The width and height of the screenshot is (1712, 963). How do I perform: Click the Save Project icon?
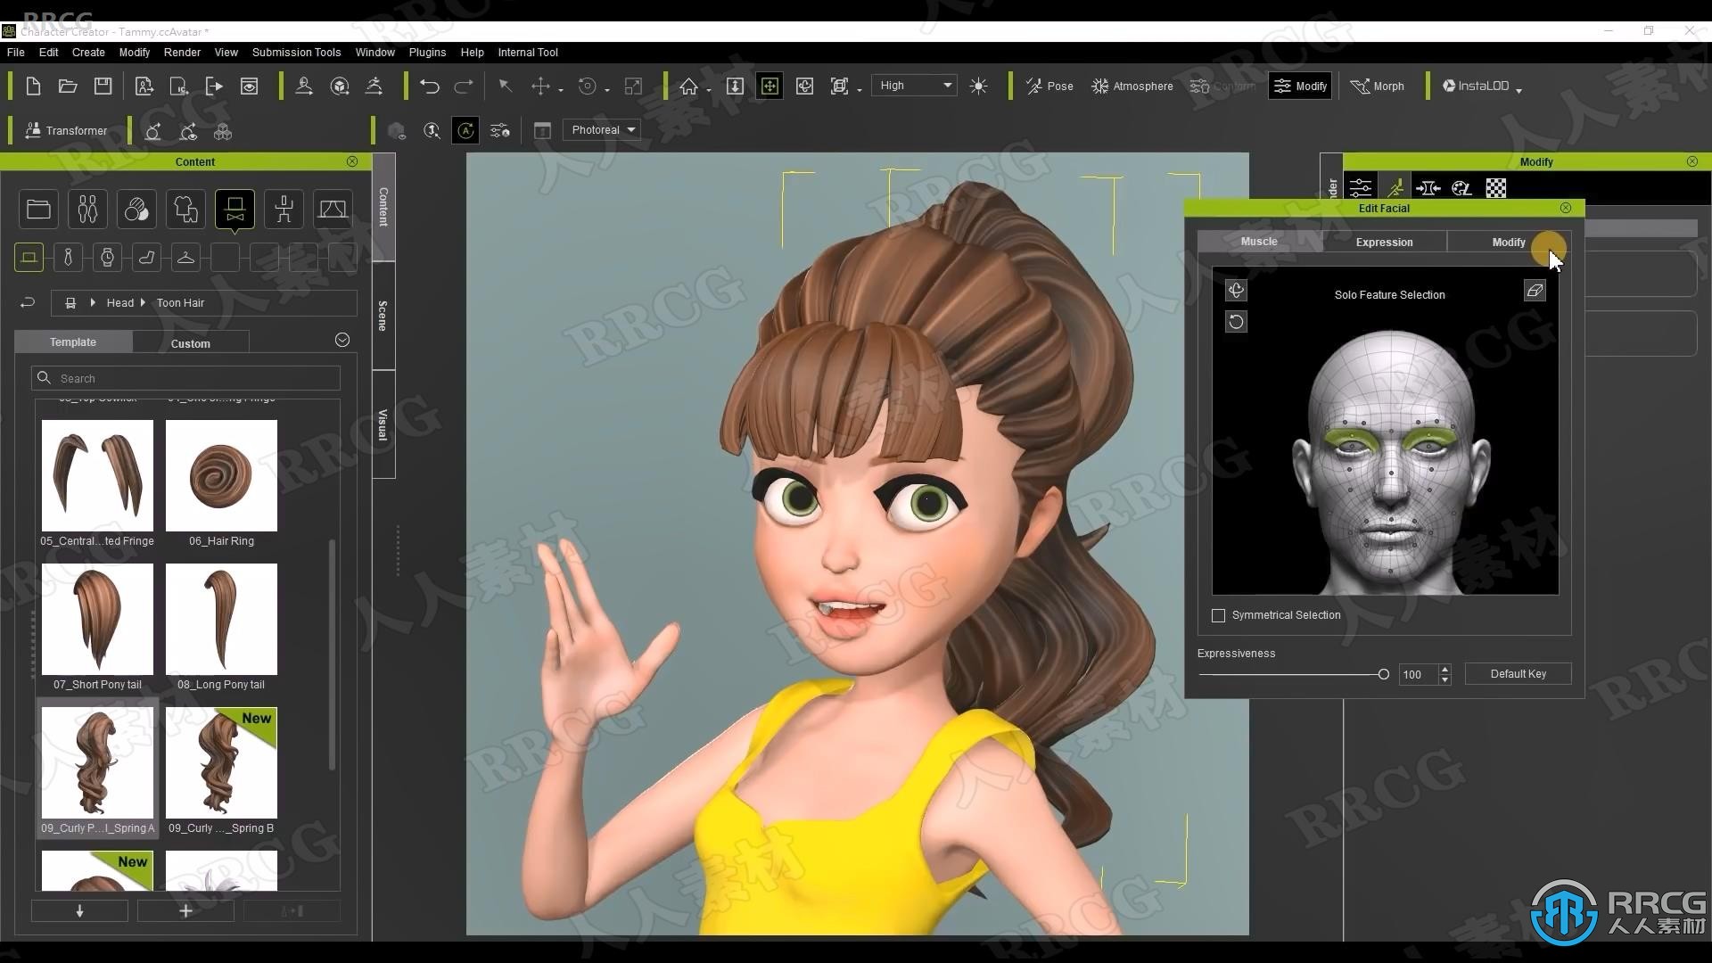point(103,86)
